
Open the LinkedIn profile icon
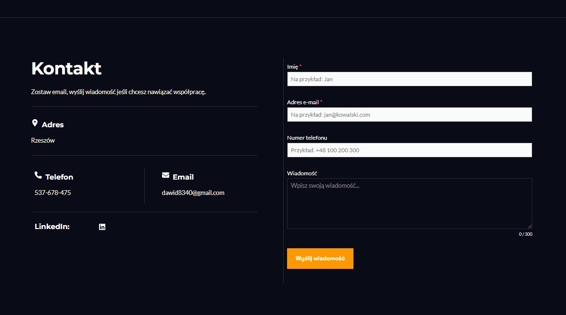point(102,227)
